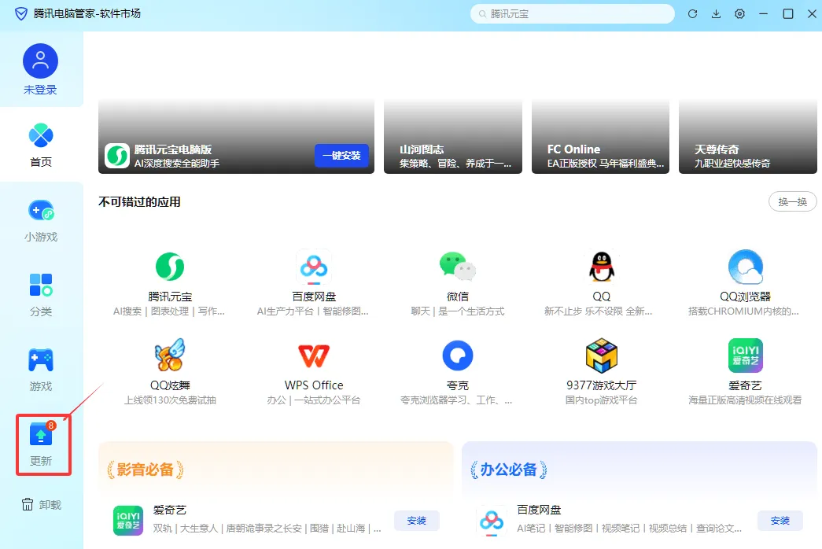Click the Tencent PC Manager shield logo
Viewport: 822px width, 549px height.
[21, 13]
